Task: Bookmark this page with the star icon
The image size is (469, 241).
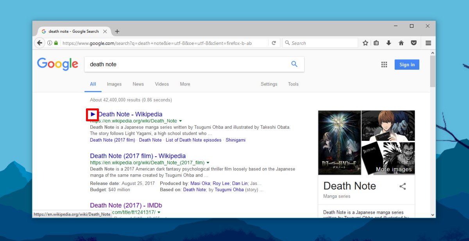Action: pyautogui.click(x=365, y=43)
